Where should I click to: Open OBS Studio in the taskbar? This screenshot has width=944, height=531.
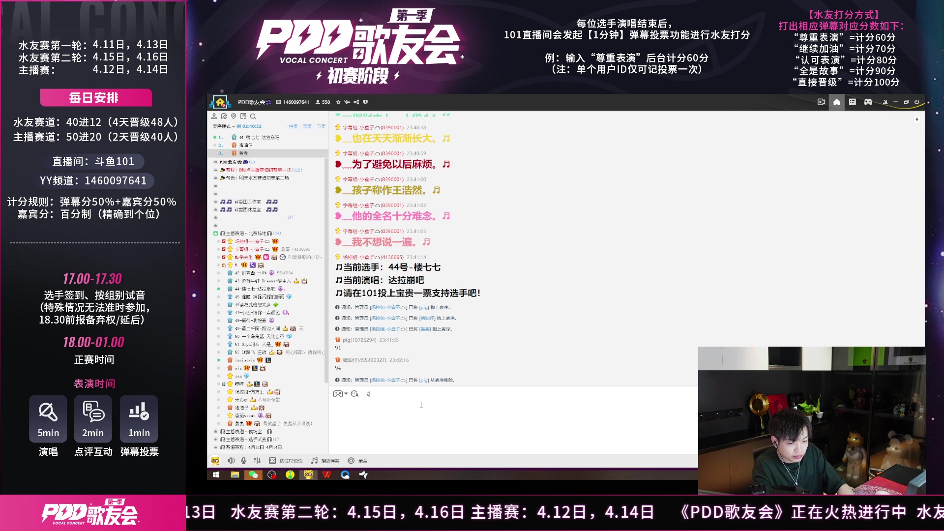pos(272,474)
